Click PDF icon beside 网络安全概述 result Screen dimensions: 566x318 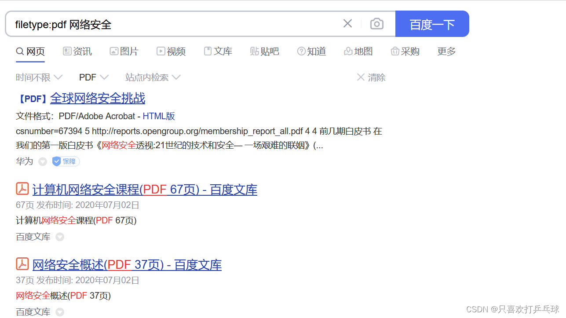(x=22, y=264)
